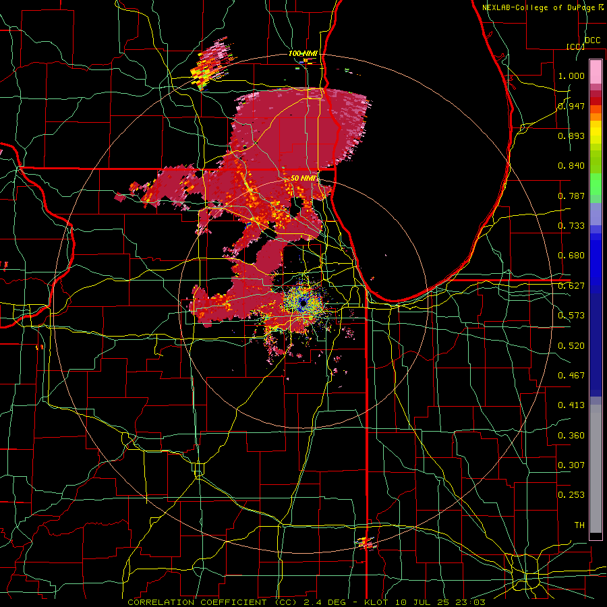Select the 0.787 legend value
Viewport: 607px width, 607px height.
(571, 196)
